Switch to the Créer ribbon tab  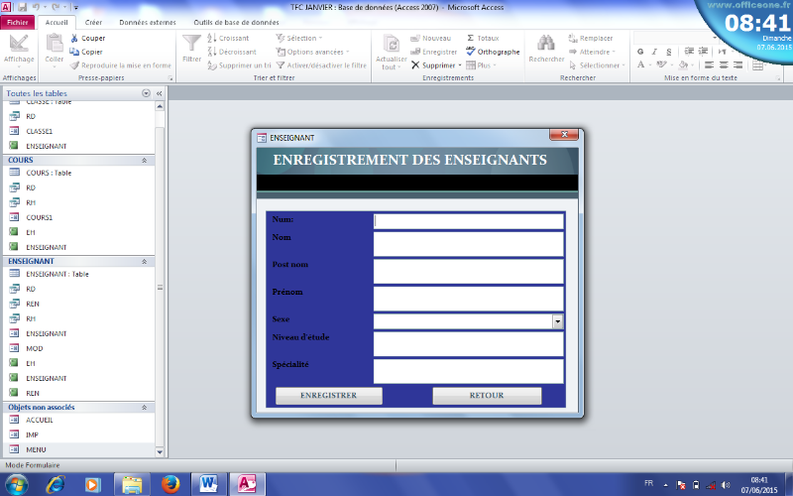pos(93,21)
